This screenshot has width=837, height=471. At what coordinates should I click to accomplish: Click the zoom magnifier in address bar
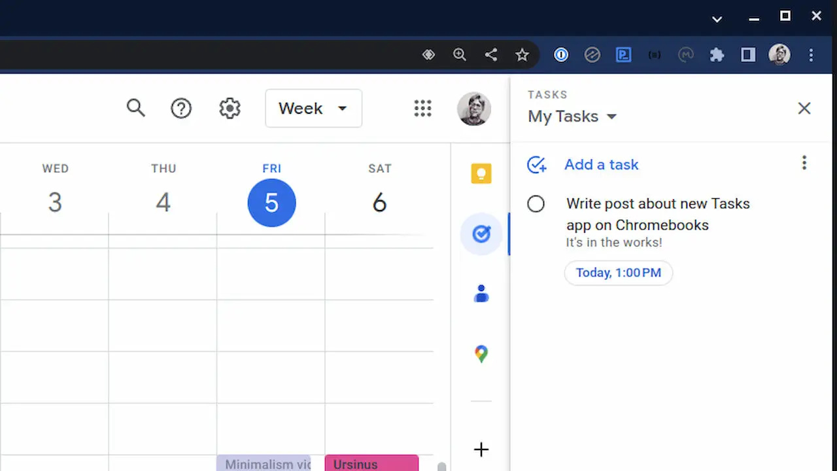(460, 55)
